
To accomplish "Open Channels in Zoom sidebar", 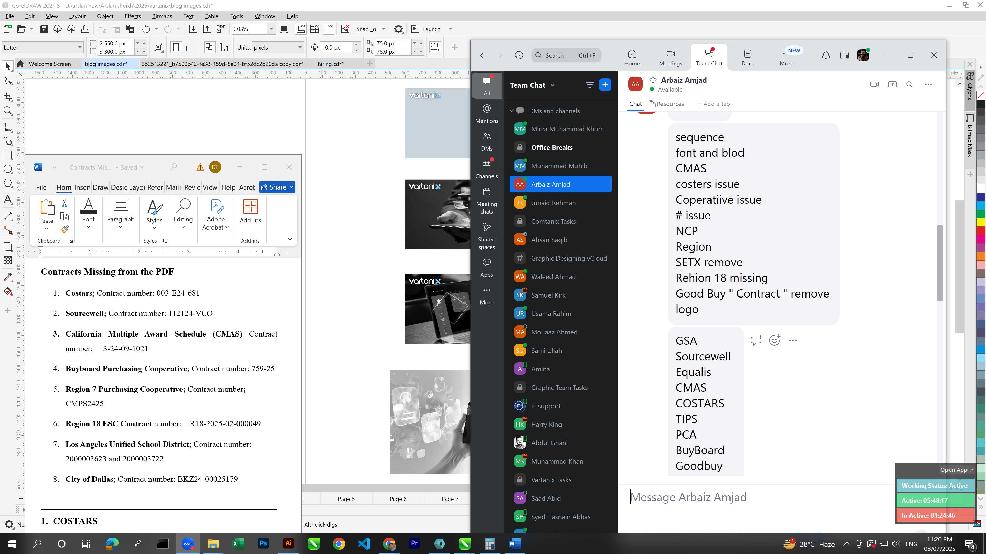I will click(487, 169).
